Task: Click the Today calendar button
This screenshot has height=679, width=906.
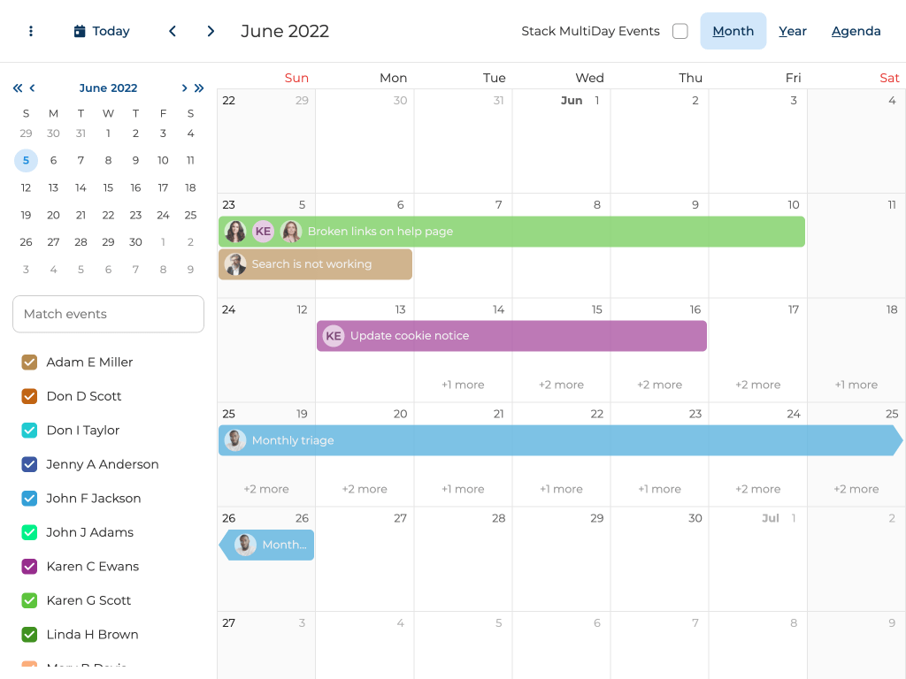Action: coord(102,31)
